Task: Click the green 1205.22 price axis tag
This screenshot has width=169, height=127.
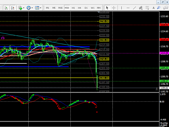Action: [164, 68]
